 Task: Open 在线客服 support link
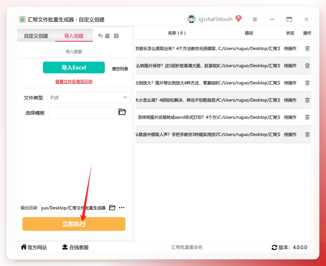click(75, 247)
